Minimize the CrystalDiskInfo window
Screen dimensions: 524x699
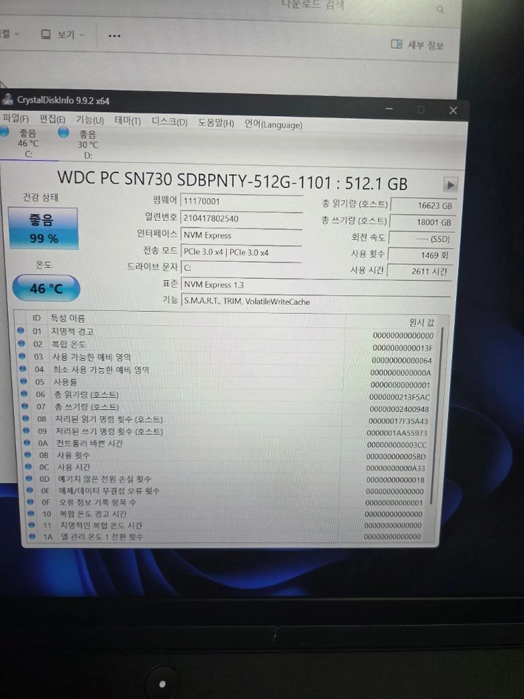389,108
